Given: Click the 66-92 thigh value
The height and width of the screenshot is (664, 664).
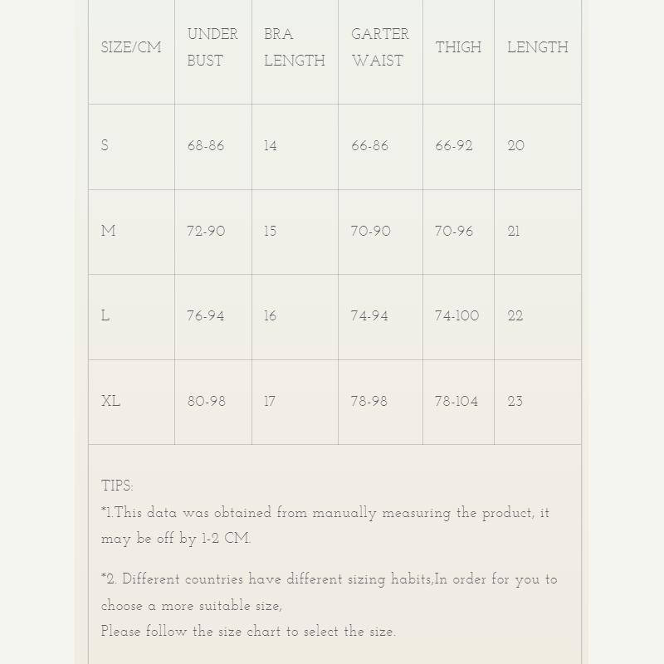Looking at the screenshot, I should tap(454, 146).
